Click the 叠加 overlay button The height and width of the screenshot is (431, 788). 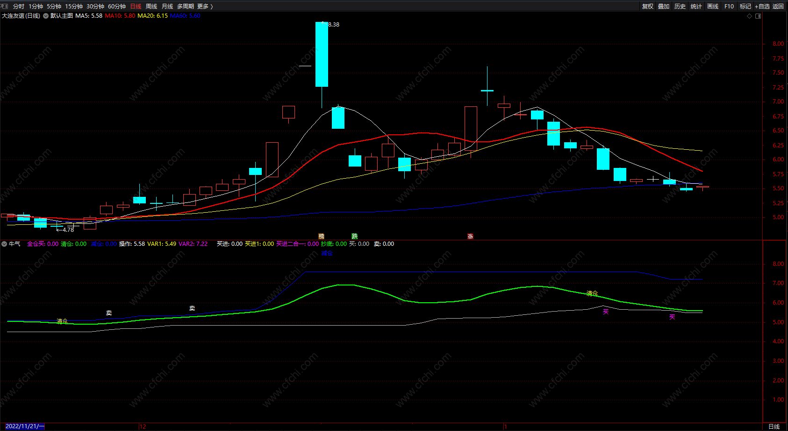click(x=664, y=7)
